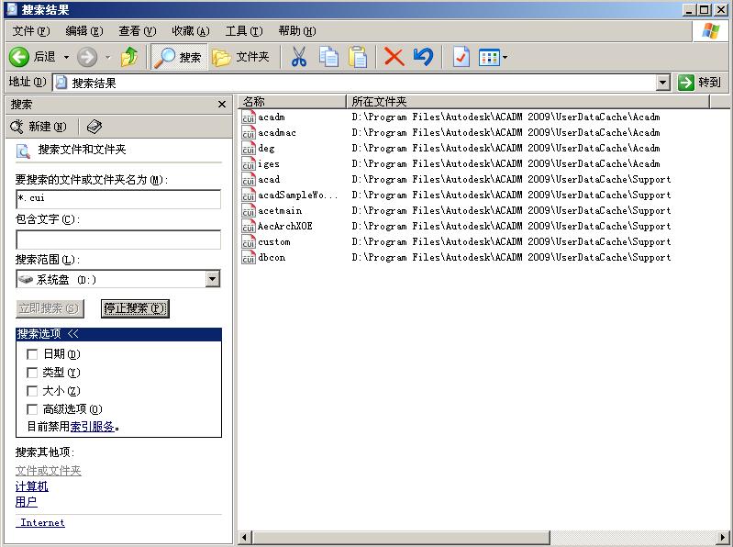Click the red Delete X icon
Screen dimensions: 733x547
click(394, 57)
